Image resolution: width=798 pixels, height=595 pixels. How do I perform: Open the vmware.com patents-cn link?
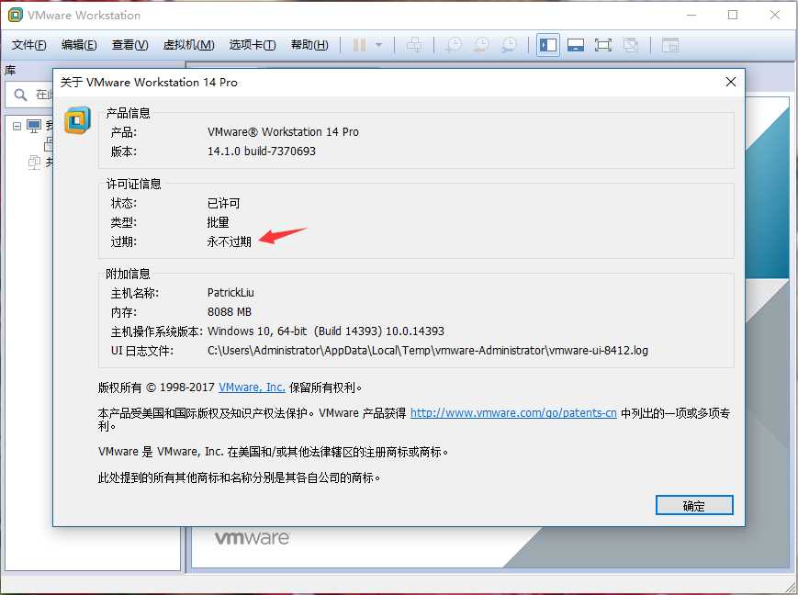point(513,413)
